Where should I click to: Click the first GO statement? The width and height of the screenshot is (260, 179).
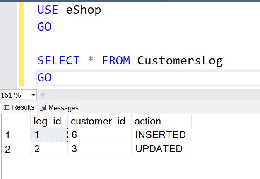pyautogui.click(x=44, y=26)
